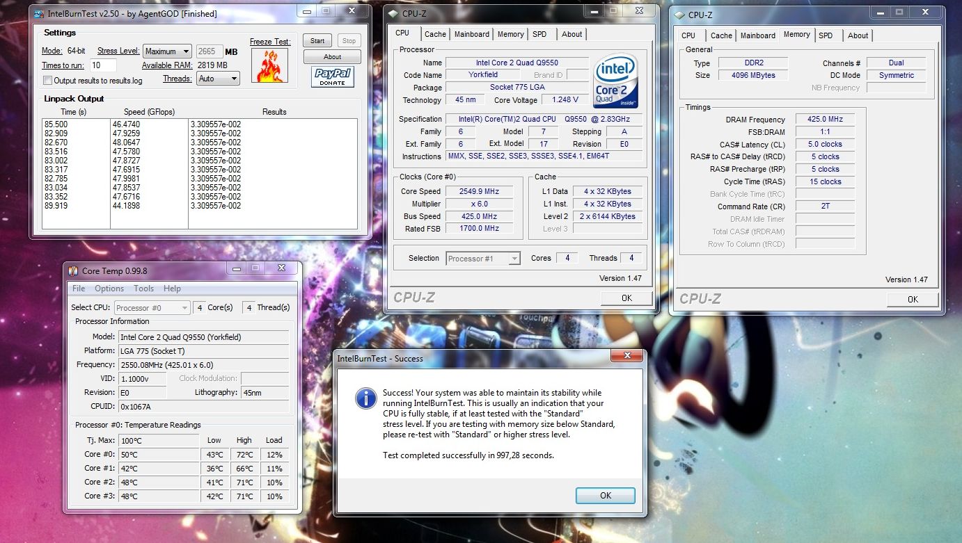Open the Options menu in Core Temp

(x=109, y=289)
